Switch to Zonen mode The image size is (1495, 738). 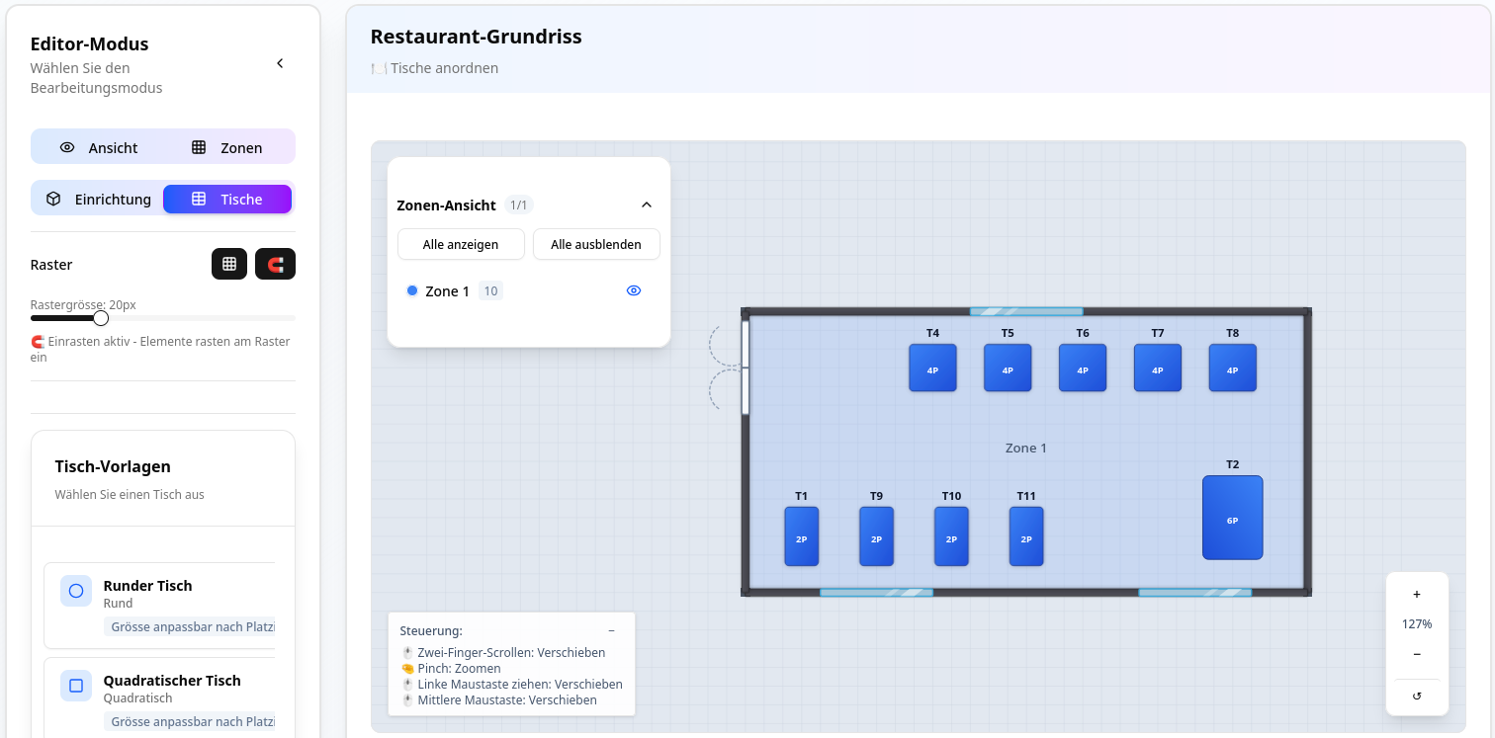(x=227, y=147)
